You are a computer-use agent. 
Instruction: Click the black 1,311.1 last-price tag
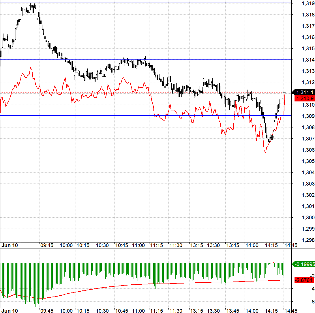click(303, 92)
